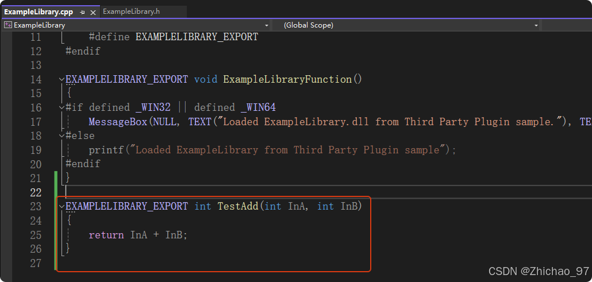The image size is (592, 282).
Task: Open the ExampleLibrary project dropdown
Action: (x=267, y=25)
